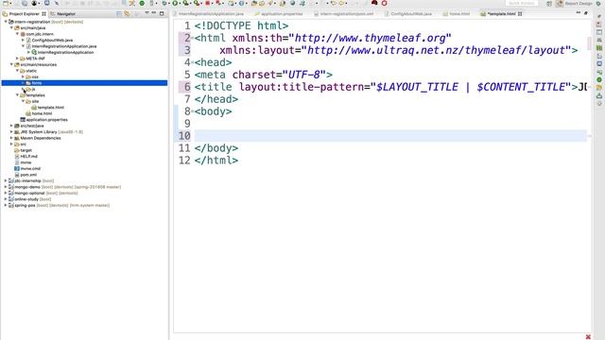Expand the Maven Dependencies node
Screen dimensions: 605x340
pos(11,138)
